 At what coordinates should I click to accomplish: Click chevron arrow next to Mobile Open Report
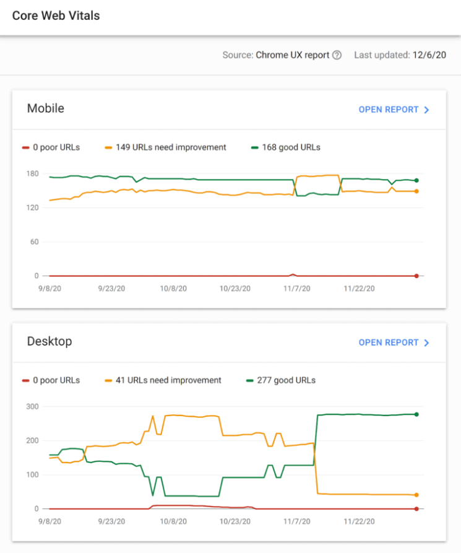coord(426,110)
